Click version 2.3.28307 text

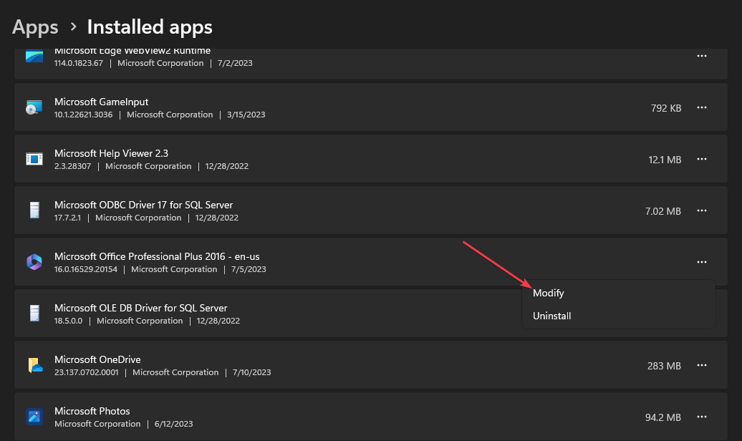click(x=72, y=166)
